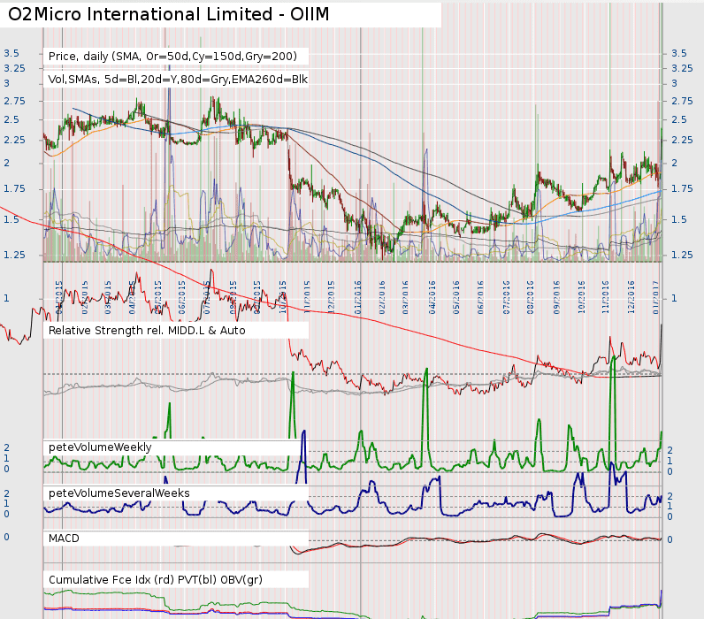Click the 08/2016 date label
Image resolution: width=704 pixels, height=619 pixels.
pos(531,297)
